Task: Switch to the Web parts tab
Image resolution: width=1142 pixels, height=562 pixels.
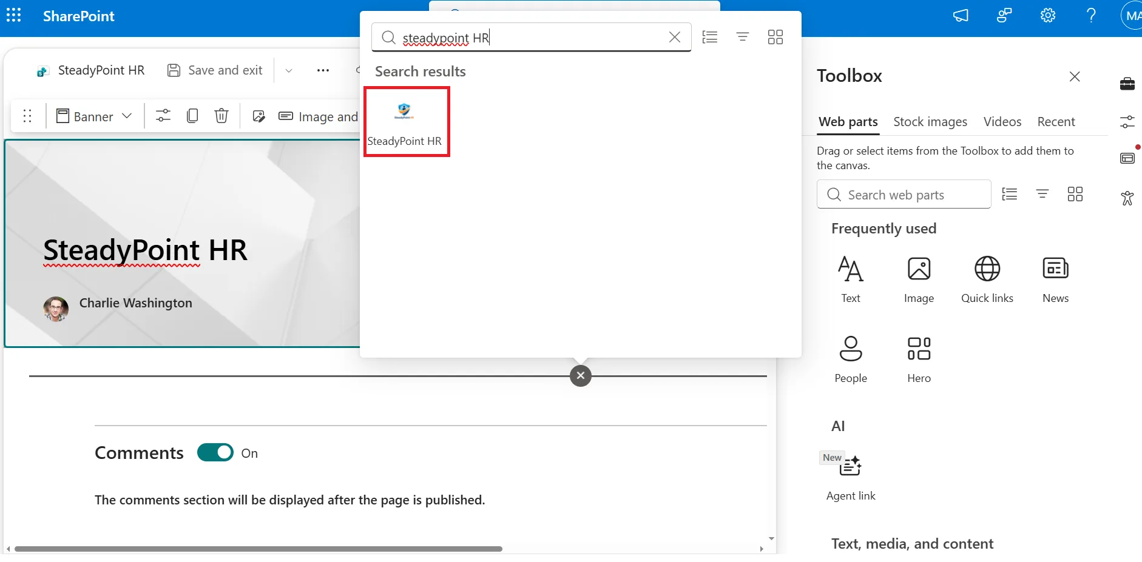Action: [848, 122]
